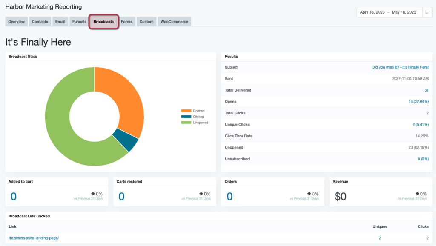The height and width of the screenshot is (246, 436).
Task: Select the WooCommerce tab
Action: pos(174,22)
